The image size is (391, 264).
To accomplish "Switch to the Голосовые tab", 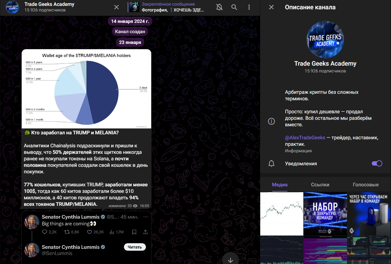I will click(366, 184).
